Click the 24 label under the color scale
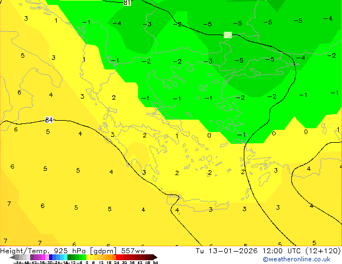The image size is (342, 264). click(x=117, y=262)
